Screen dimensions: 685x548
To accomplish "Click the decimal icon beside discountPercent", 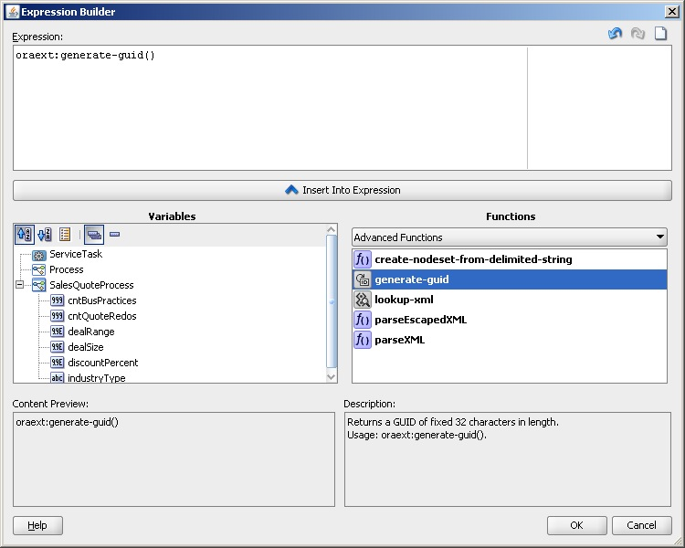I will [x=58, y=363].
